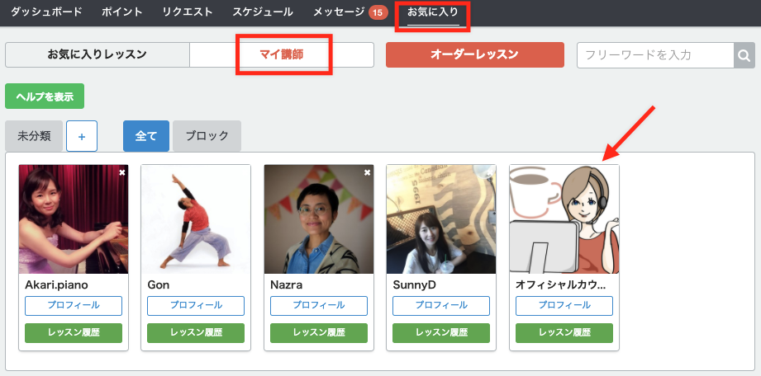Click the name text オフィシャルカウ...

point(560,285)
